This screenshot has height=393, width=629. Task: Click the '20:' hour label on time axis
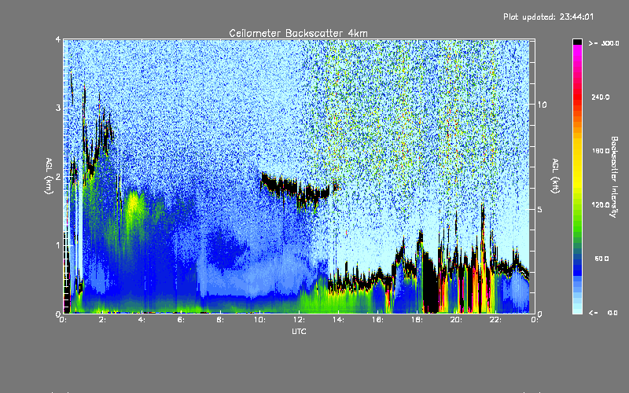coord(456,320)
